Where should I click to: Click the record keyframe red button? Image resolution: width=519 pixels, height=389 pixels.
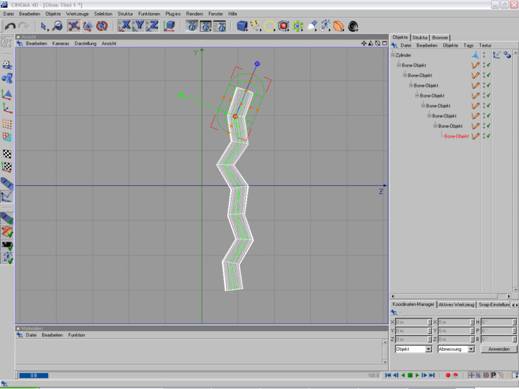click(x=448, y=375)
